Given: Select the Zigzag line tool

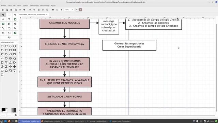Looking at the screenshot, I should point(15,28).
